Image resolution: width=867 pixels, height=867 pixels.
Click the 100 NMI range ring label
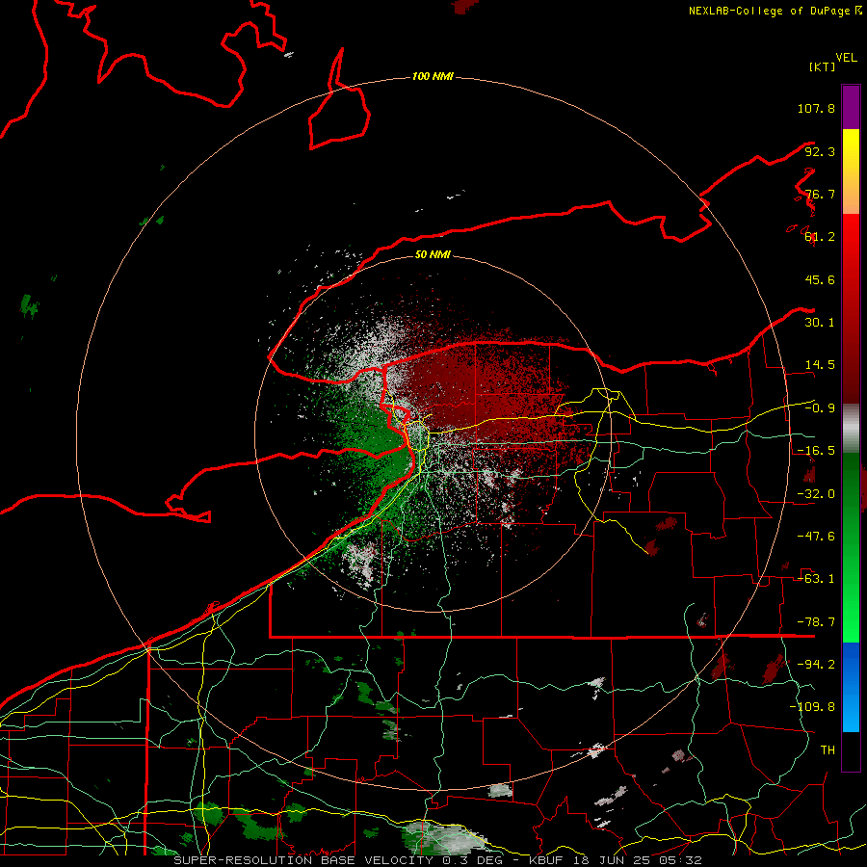(x=433, y=76)
